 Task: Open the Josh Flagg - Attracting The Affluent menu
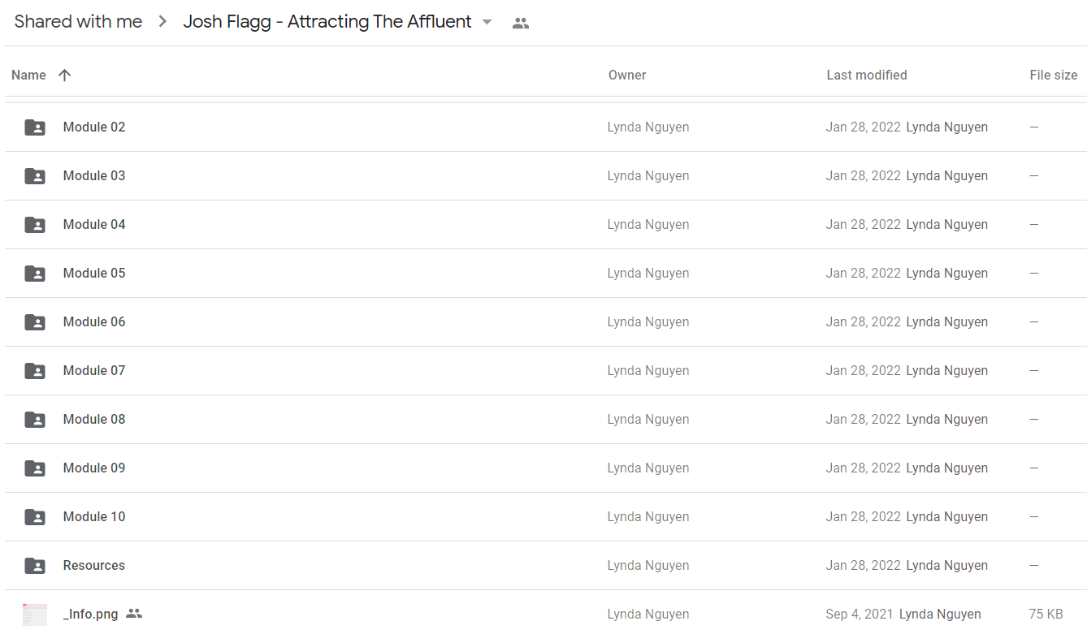pyautogui.click(x=327, y=22)
